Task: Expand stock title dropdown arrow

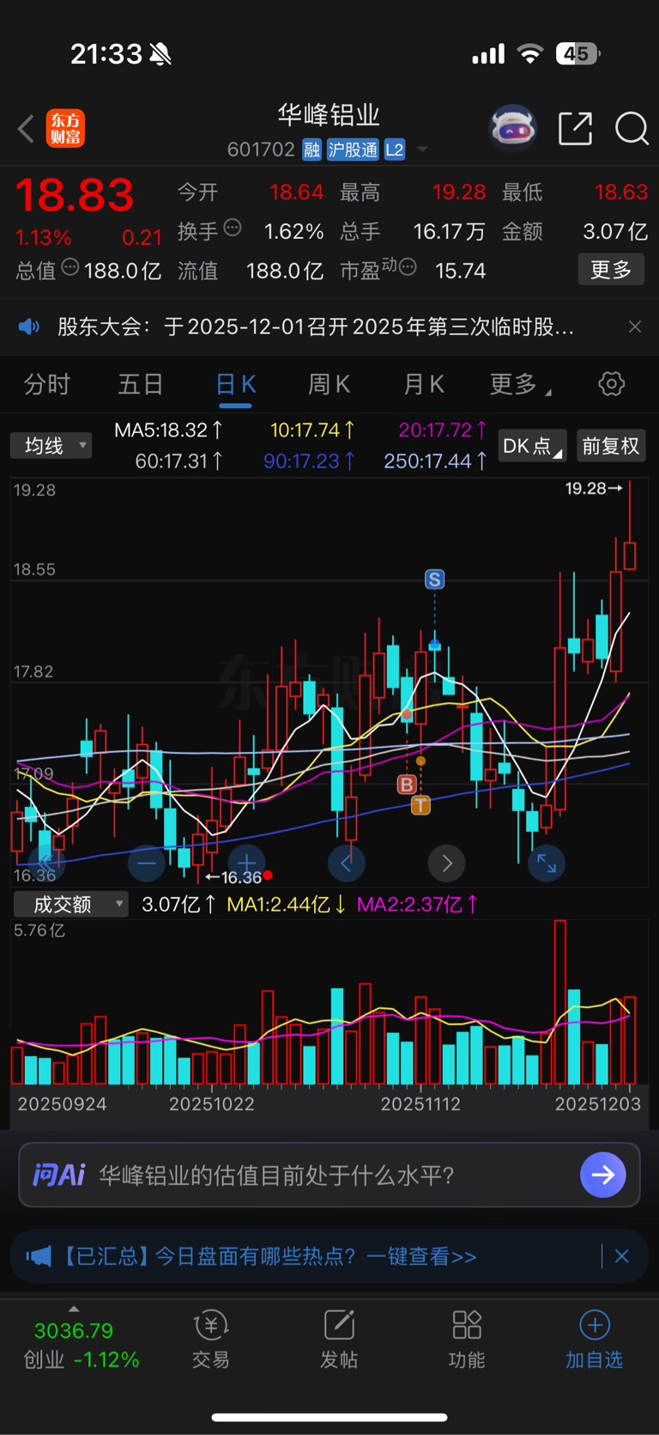Action: click(422, 150)
